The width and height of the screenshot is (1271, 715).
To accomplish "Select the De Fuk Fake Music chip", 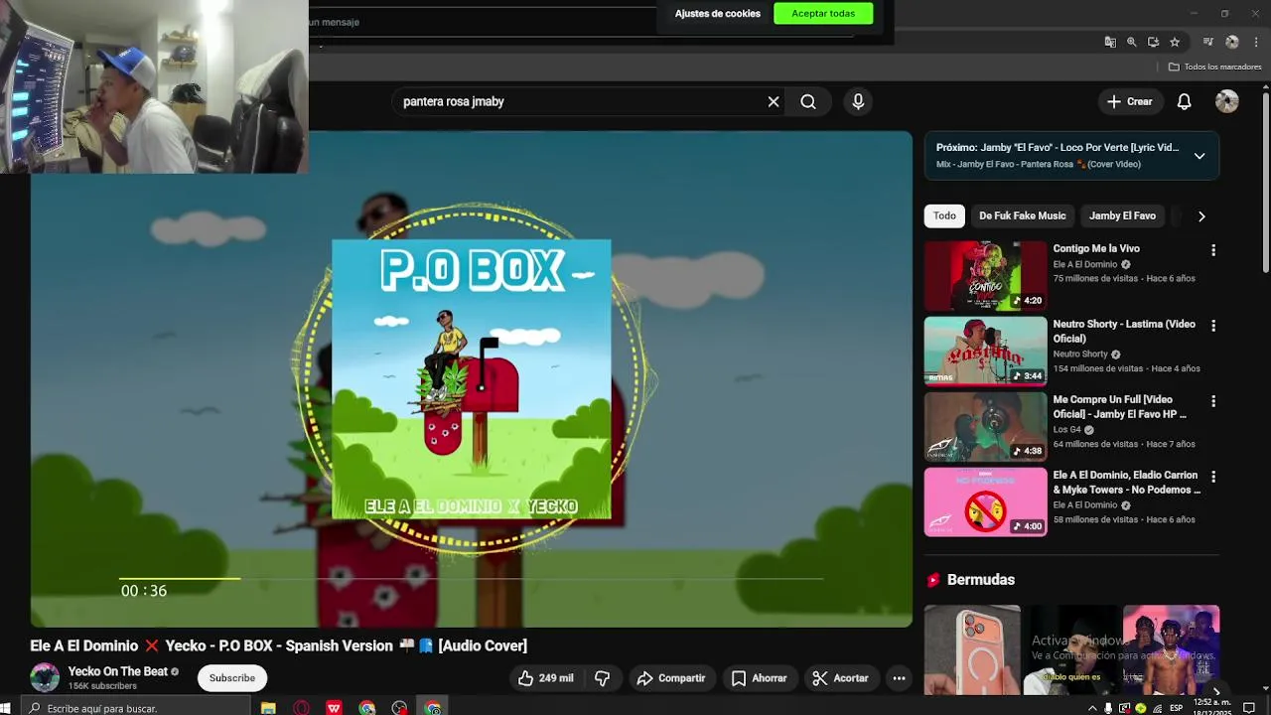I will pyautogui.click(x=1022, y=215).
